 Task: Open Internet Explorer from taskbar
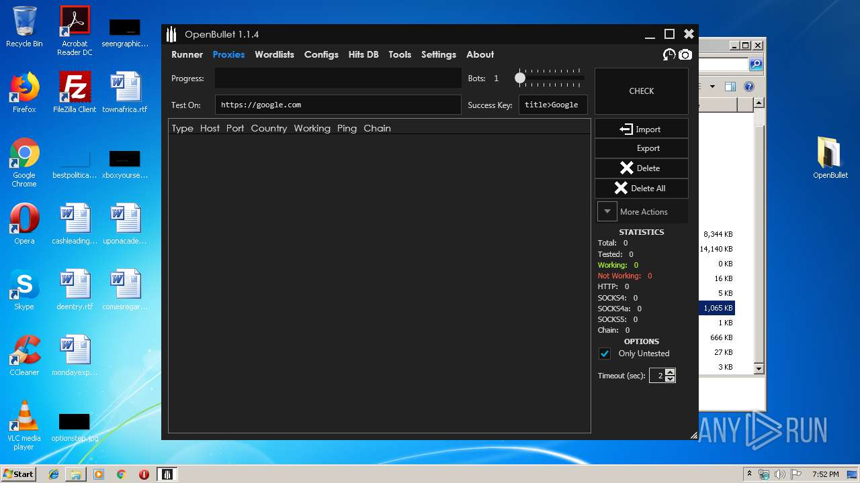point(54,474)
